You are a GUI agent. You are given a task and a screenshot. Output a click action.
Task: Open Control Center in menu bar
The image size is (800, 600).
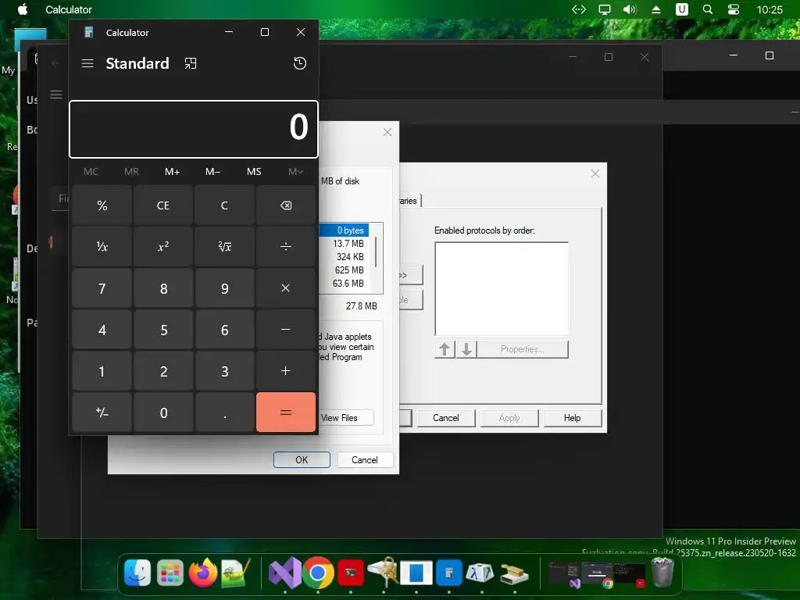click(x=733, y=9)
